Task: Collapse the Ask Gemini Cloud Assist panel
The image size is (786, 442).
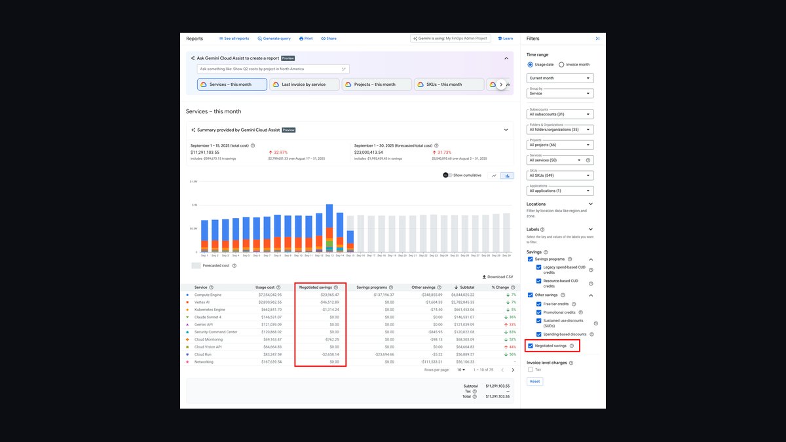Action: (506, 58)
